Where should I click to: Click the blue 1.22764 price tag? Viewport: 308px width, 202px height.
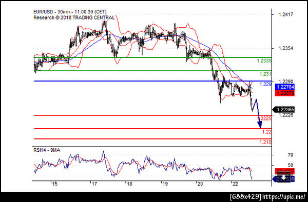[284, 87]
